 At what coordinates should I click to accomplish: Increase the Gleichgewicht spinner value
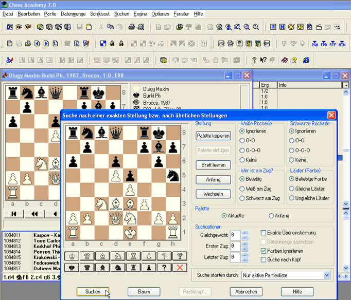(x=245, y=232)
